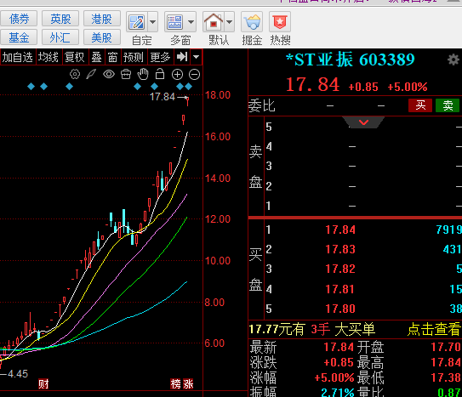The height and width of the screenshot is (397, 462).
Task: Click the 英股 UK stocks button
Action: [x=60, y=19]
